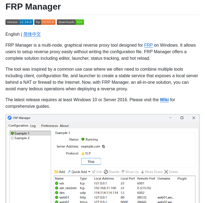Click the green check icon for ssh_random
The width and height of the screenshot is (205, 203).
pyautogui.click(x=57, y=188)
